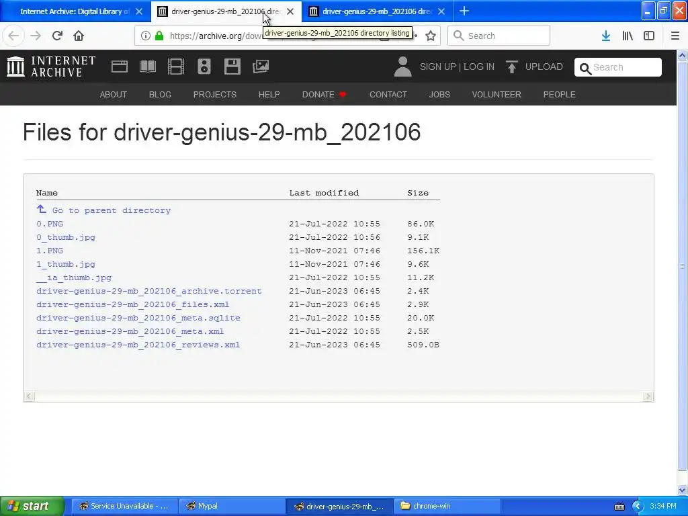Click the green padlock security icon

pyautogui.click(x=159, y=36)
